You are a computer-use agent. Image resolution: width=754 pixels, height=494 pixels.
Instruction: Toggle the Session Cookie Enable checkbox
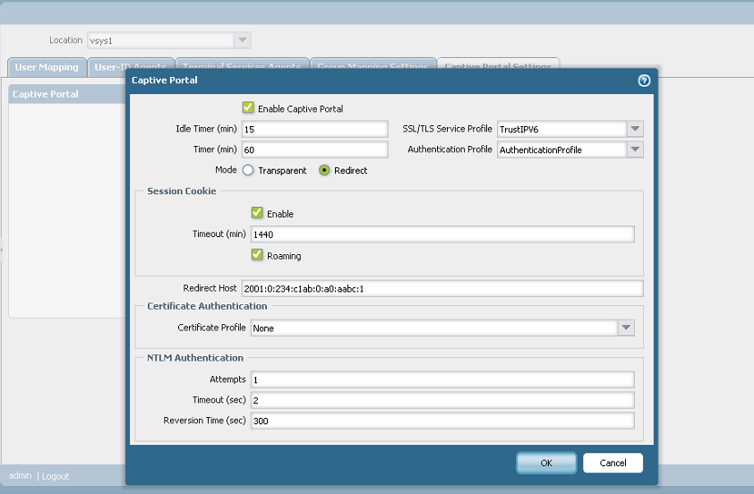tap(257, 213)
